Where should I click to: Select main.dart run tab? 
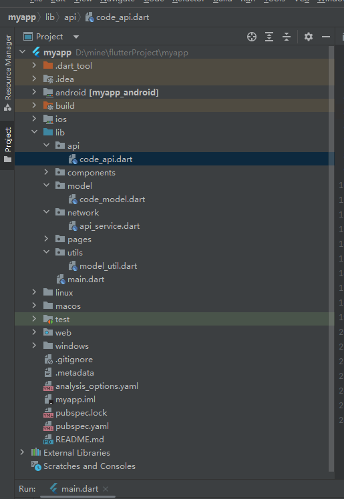pyautogui.click(x=74, y=488)
